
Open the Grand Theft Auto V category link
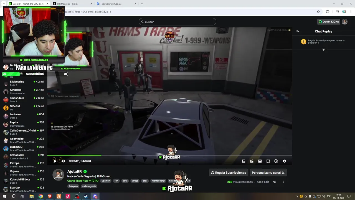(83, 181)
